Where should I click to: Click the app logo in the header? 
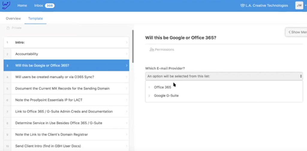[x=6, y=5]
